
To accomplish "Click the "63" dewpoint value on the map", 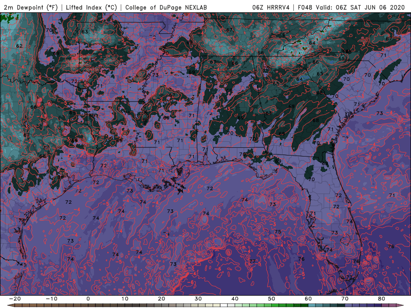I will tap(85, 32).
